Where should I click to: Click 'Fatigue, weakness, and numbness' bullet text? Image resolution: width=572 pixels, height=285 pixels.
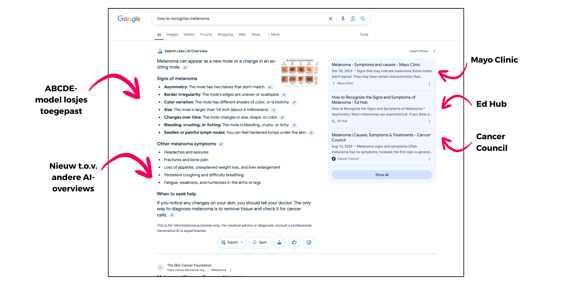(x=212, y=183)
